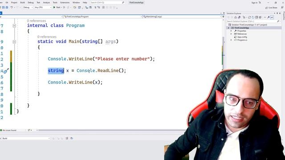Click Properties wrench icon in Solution Explorer
285x160 pixels.
click(268, 17)
